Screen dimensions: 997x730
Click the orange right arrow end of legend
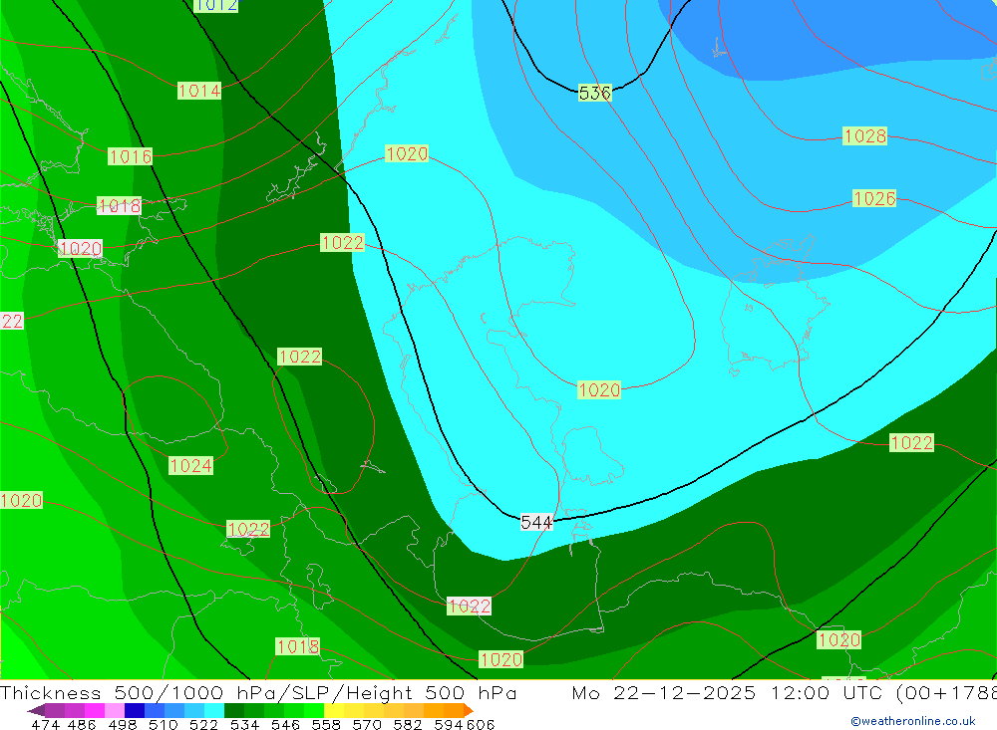coord(468,710)
